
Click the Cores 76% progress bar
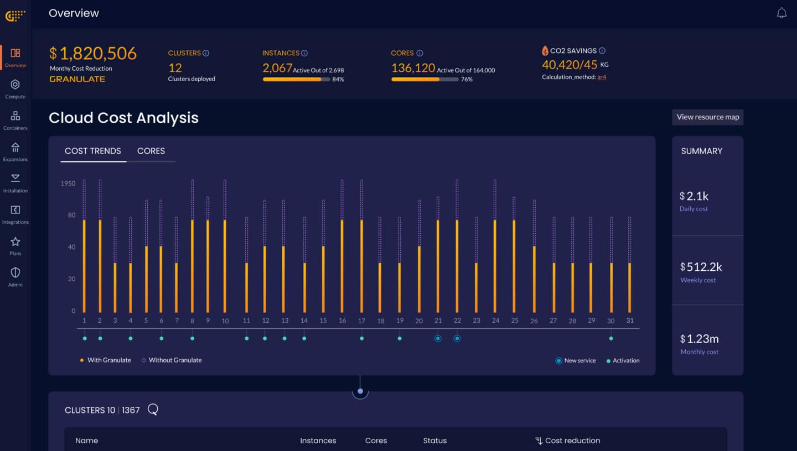(425, 80)
